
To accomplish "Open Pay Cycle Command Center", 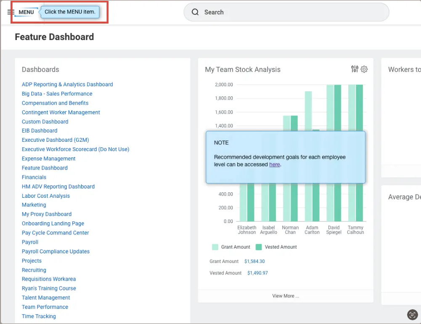I will 56,233.
